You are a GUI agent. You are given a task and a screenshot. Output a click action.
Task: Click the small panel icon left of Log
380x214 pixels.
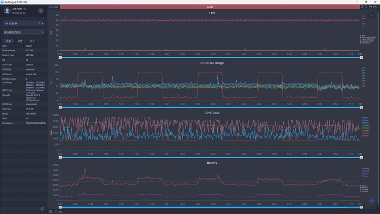coord(50,211)
